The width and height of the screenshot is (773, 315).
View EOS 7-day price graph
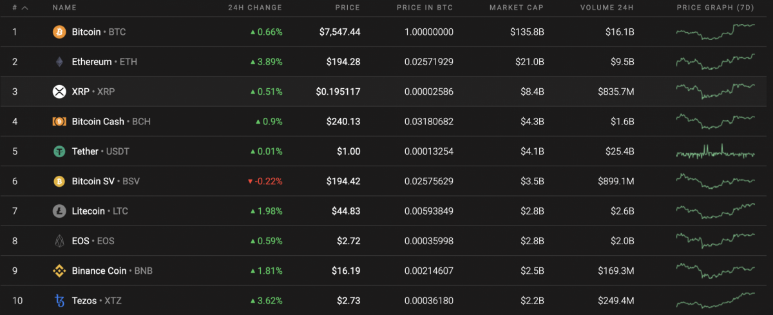point(716,241)
